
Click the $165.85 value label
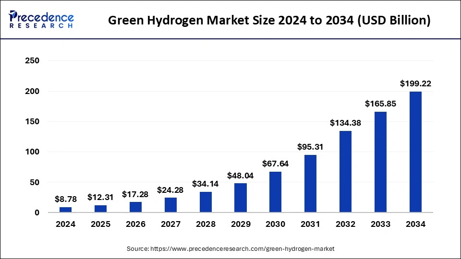380,104
